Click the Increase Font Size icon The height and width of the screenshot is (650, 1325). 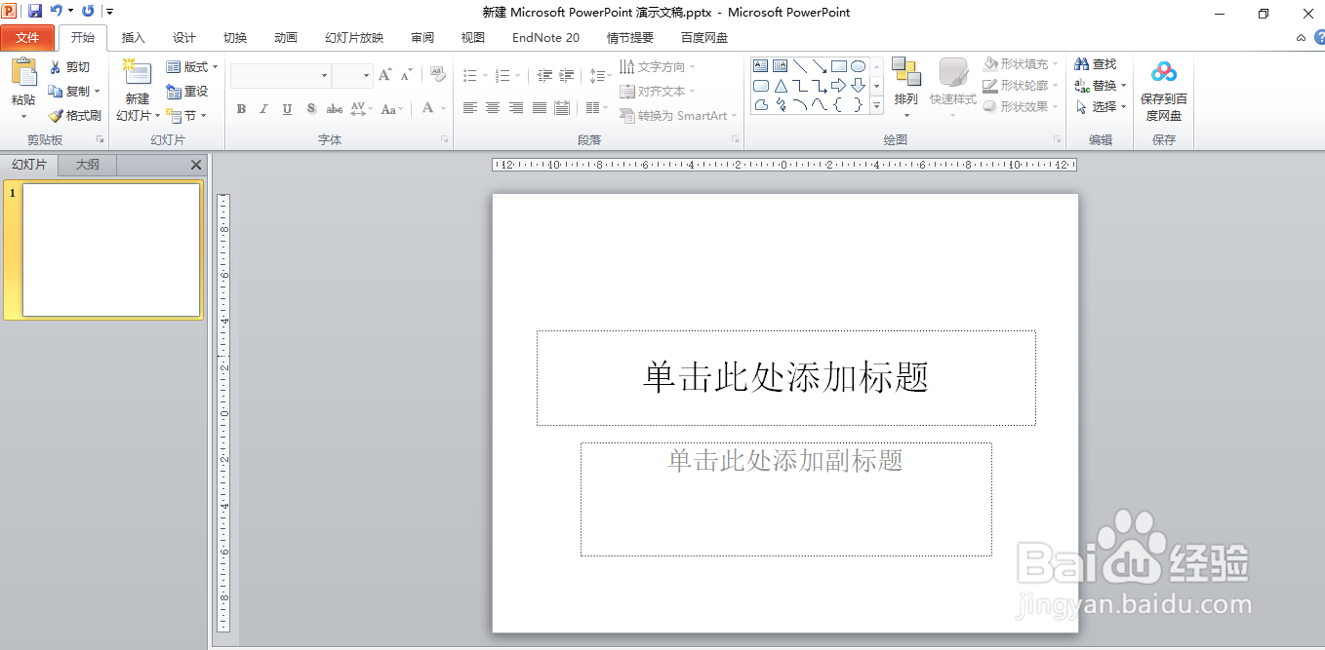point(384,73)
